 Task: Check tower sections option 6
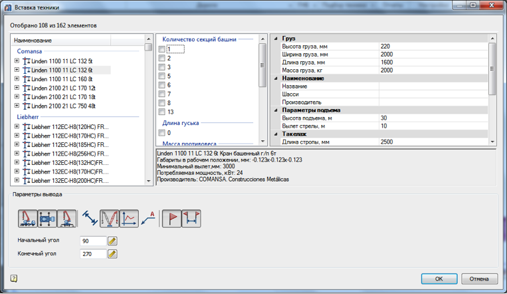point(161,85)
